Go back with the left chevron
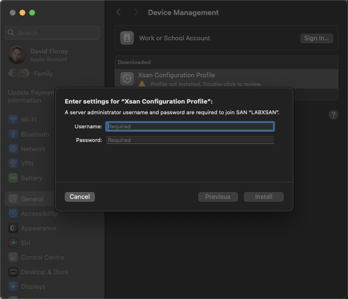Screen dimensions: 348x299 [x=119, y=13]
